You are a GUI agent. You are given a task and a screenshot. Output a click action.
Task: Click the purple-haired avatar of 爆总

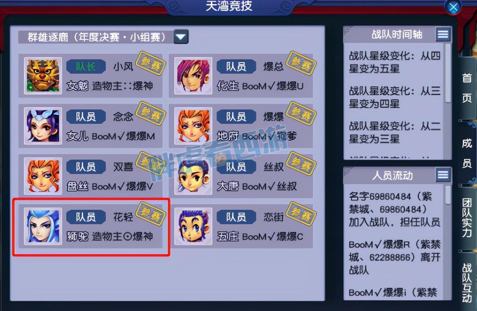point(193,76)
